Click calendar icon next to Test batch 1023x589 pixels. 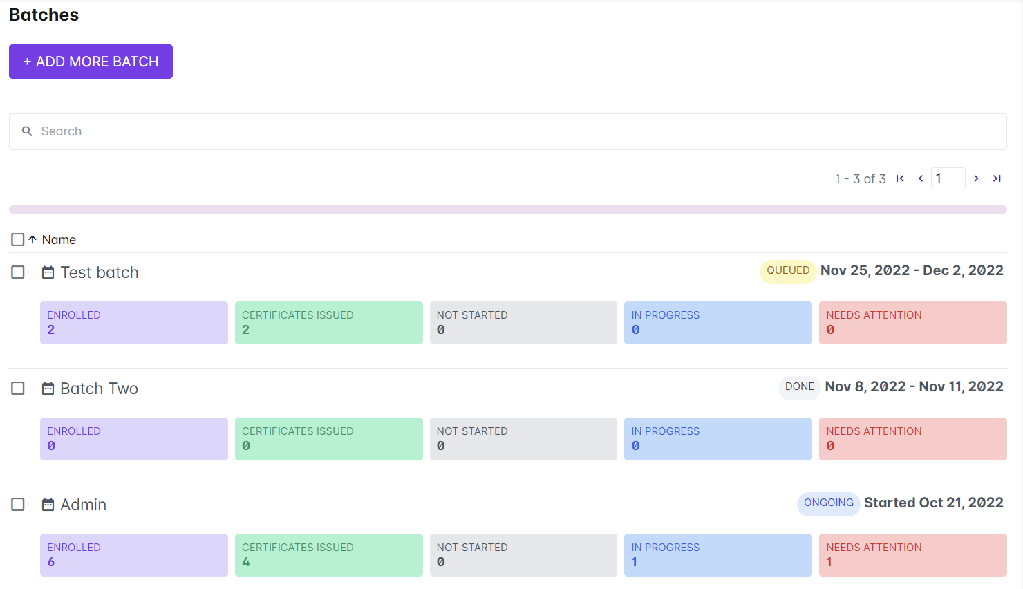pyautogui.click(x=48, y=272)
